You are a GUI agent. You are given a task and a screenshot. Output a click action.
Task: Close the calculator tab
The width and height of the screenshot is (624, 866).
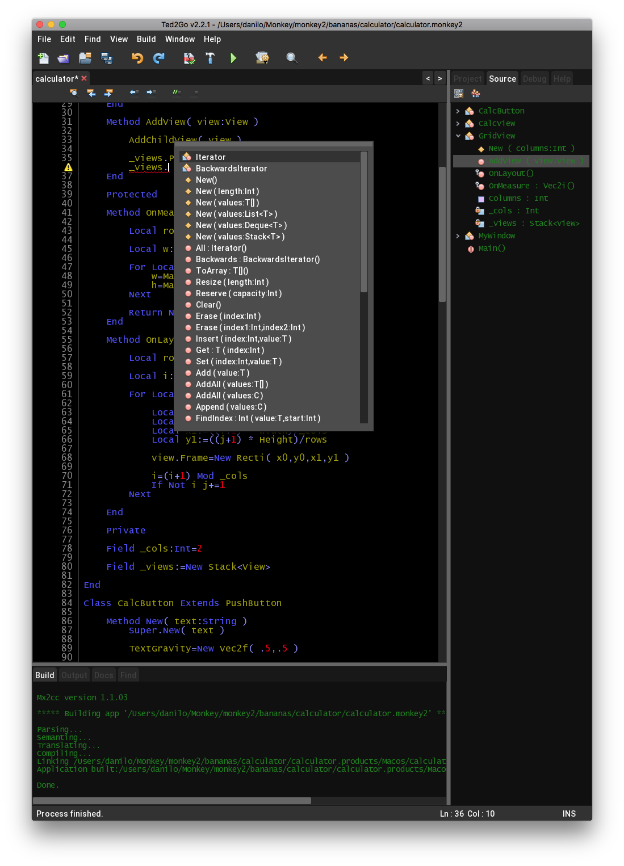(x=84, y=78)
